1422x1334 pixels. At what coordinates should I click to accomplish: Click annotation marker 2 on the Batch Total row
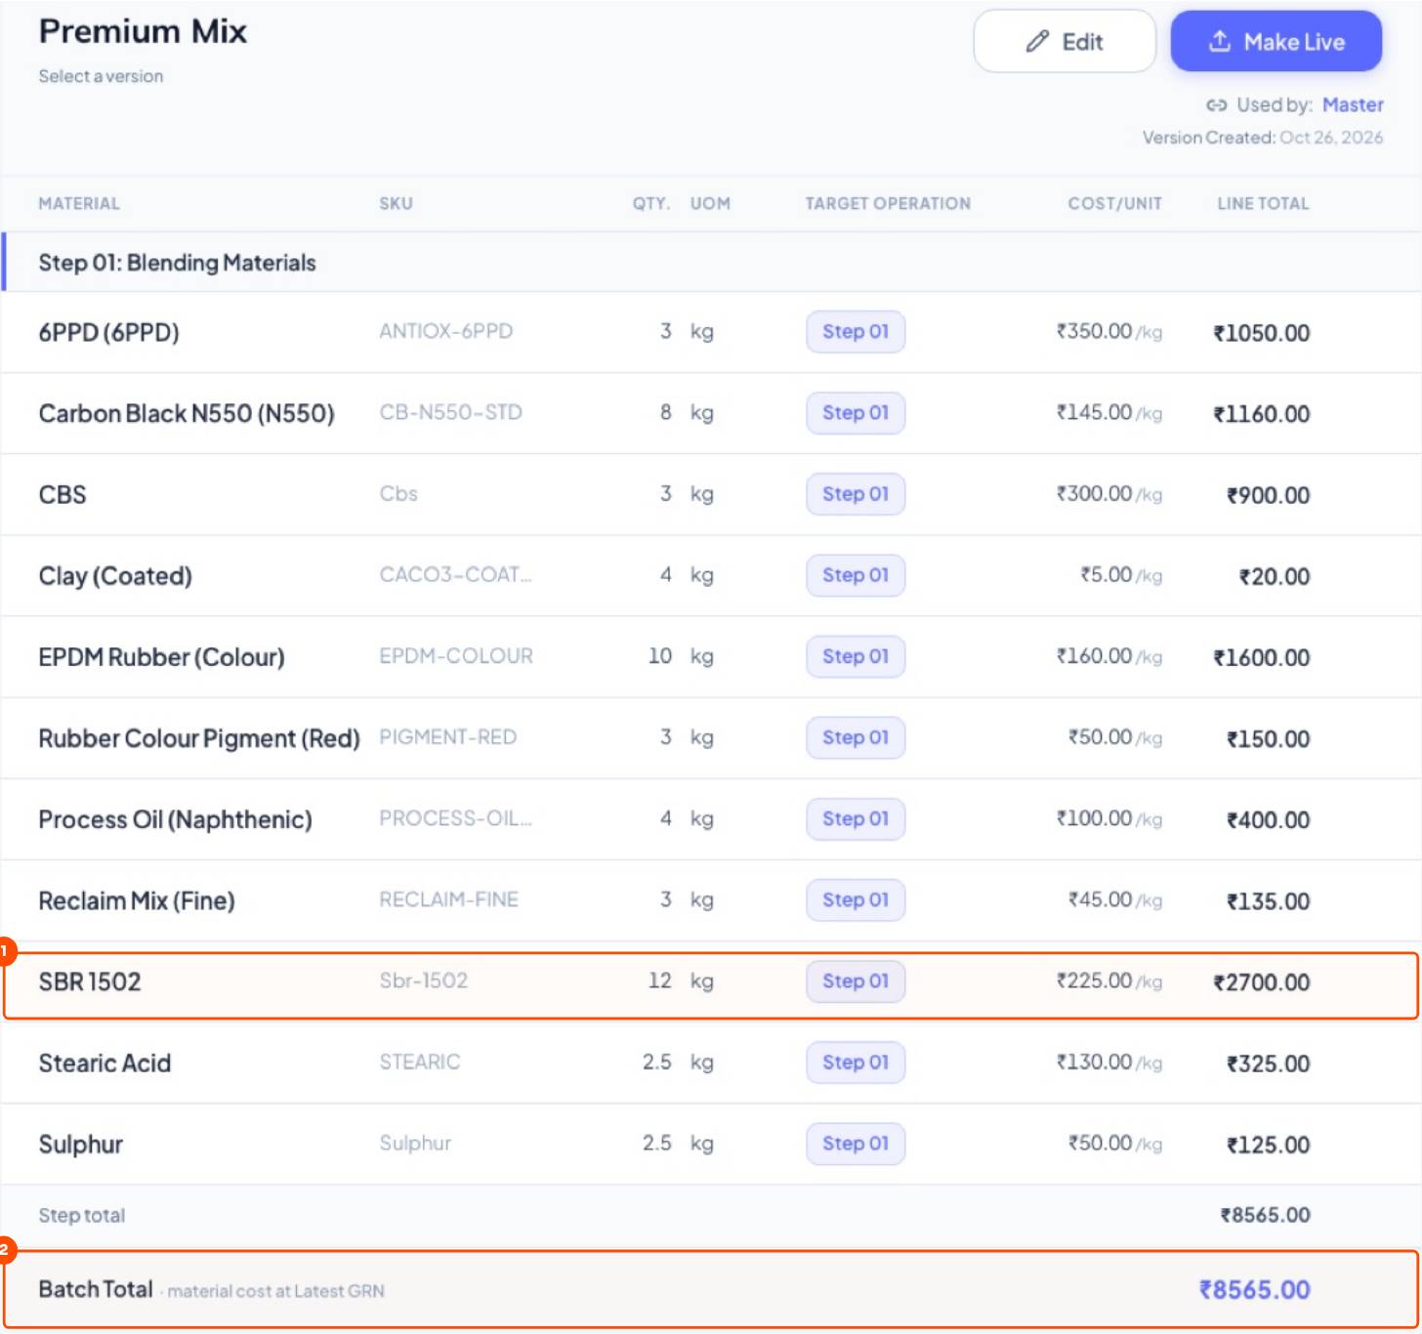(6, 1249)
